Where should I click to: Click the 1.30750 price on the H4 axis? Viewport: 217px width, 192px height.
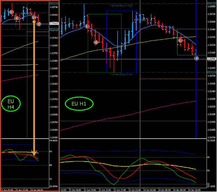tap(54, 76)
